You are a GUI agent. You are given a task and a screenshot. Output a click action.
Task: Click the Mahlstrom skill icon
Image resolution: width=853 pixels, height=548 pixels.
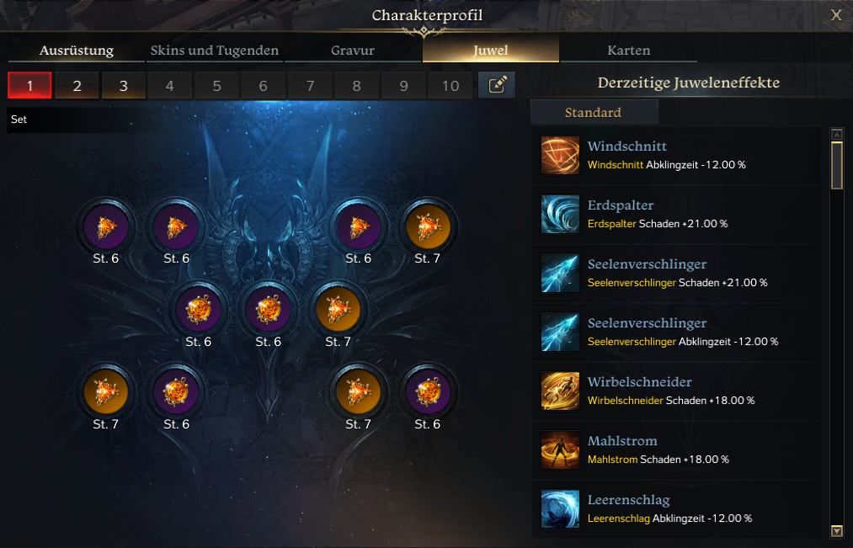560,450
